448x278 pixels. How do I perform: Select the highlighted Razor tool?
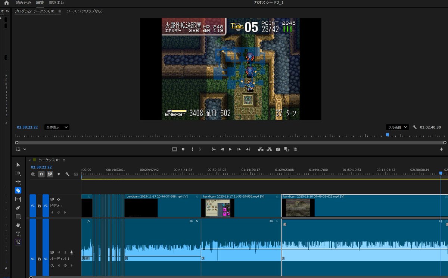coord(18,190)
